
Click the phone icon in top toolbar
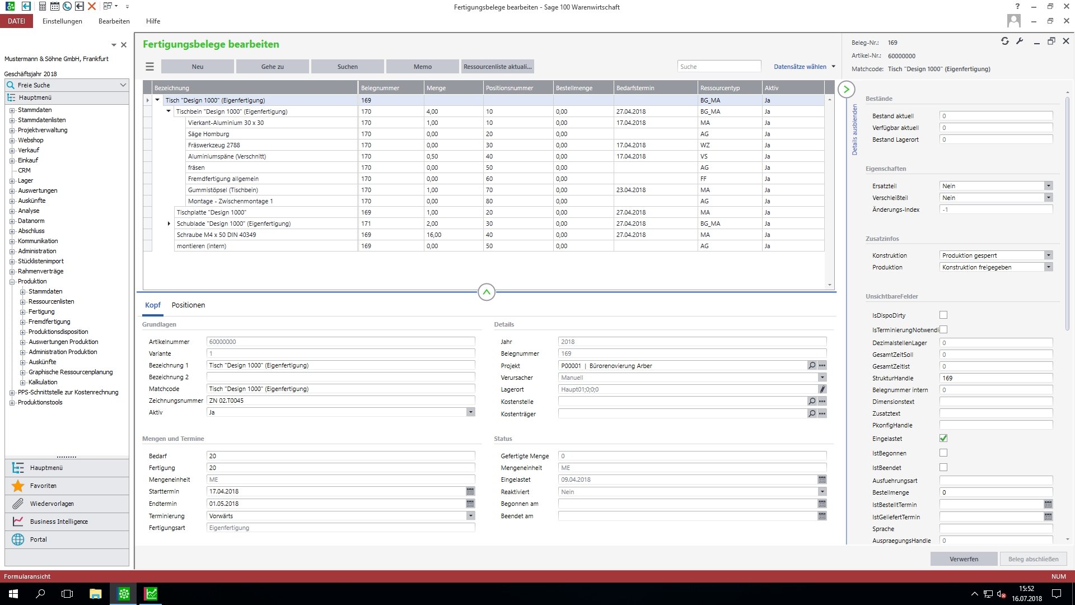click(67, 6)
